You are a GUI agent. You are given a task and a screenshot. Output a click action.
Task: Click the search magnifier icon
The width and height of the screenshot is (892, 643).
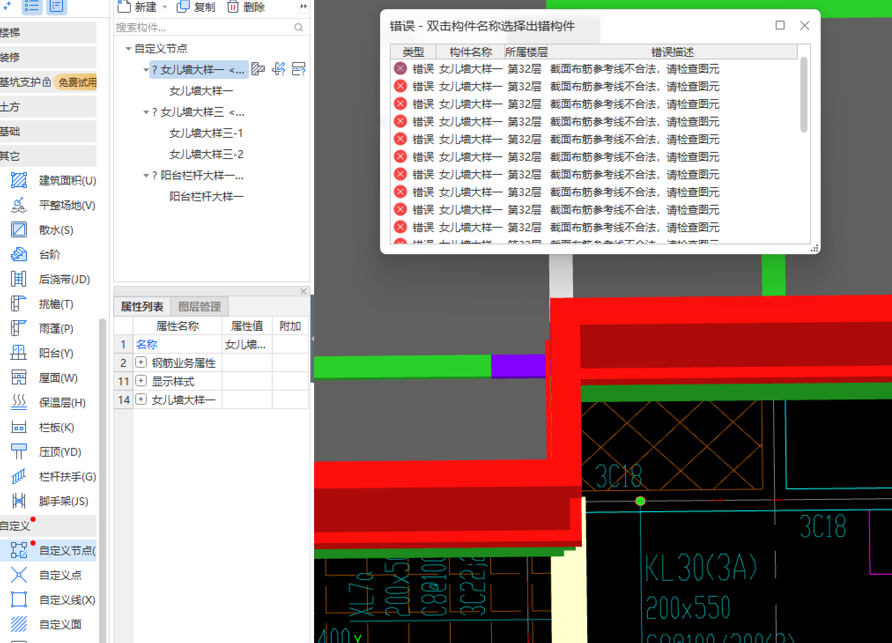pos(299,27)
